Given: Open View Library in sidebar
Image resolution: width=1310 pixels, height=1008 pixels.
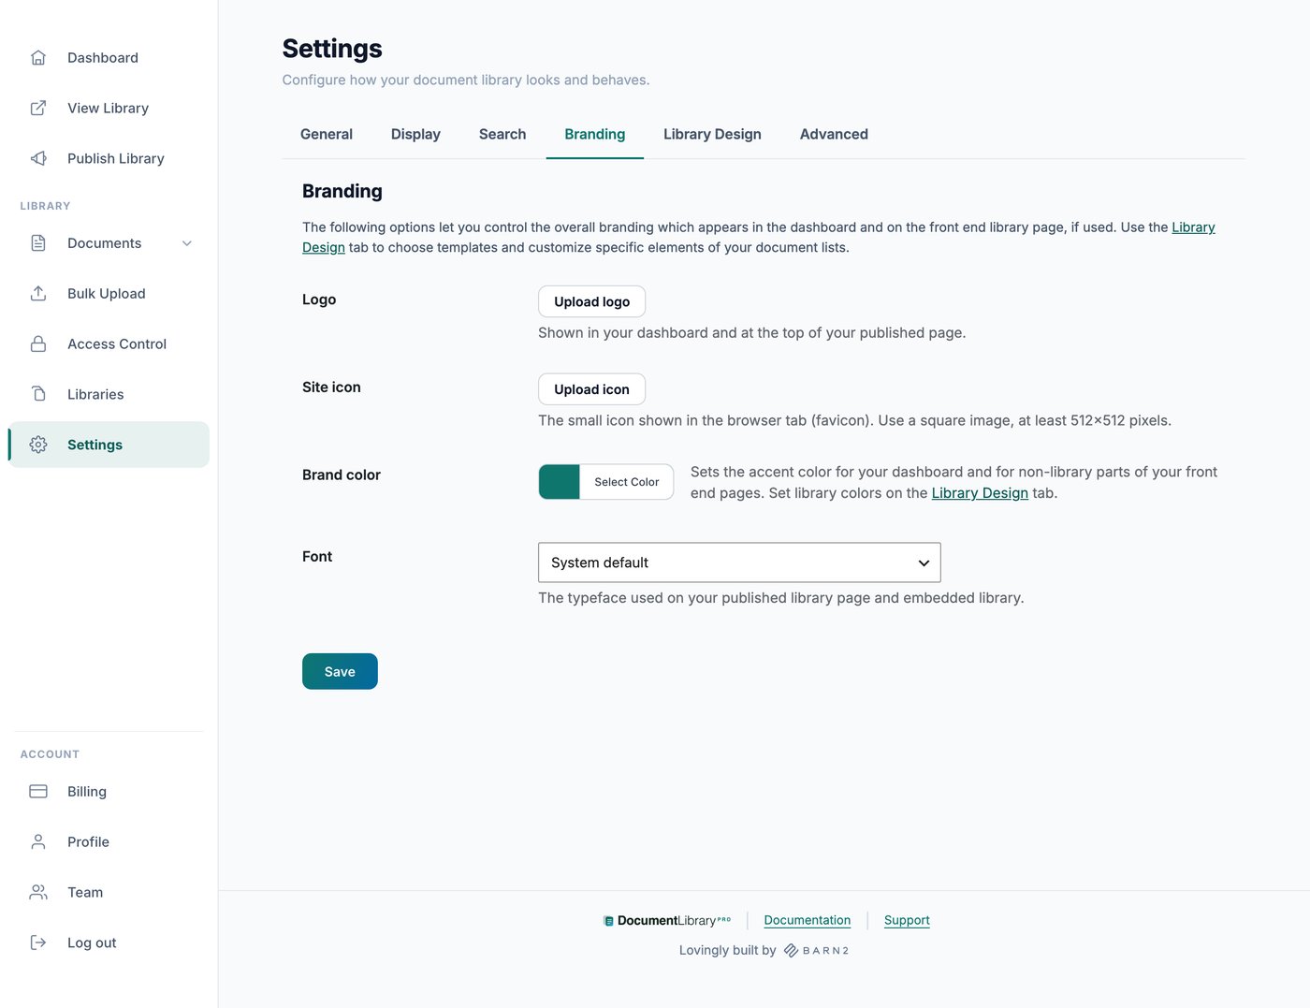Looking at the screenshot, I should tap(109, 109).
